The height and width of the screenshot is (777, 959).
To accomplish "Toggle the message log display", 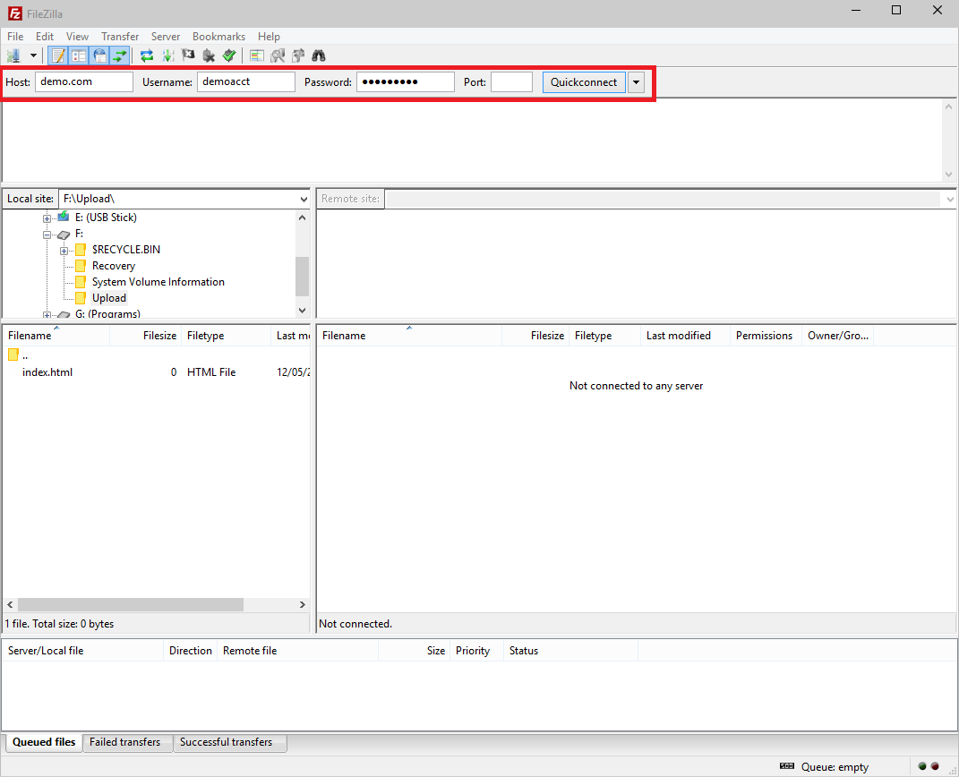I will coord(57,55).
